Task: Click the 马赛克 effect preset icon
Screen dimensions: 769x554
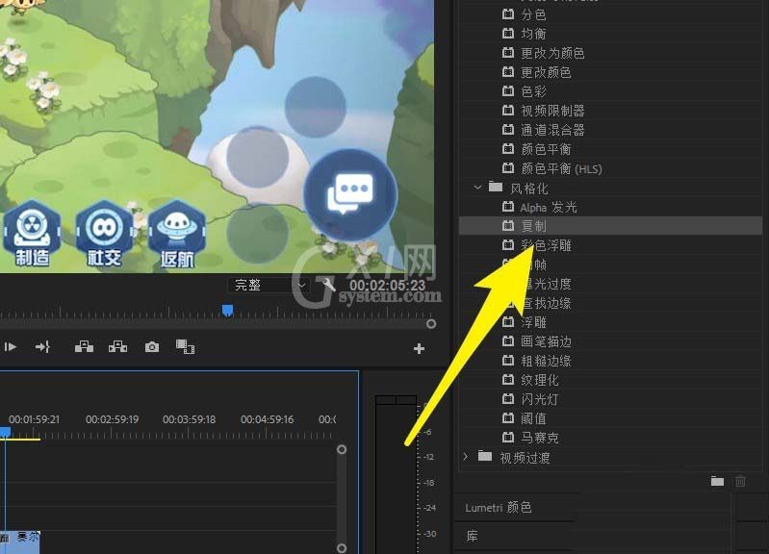Action: click(x=508, y=437)
